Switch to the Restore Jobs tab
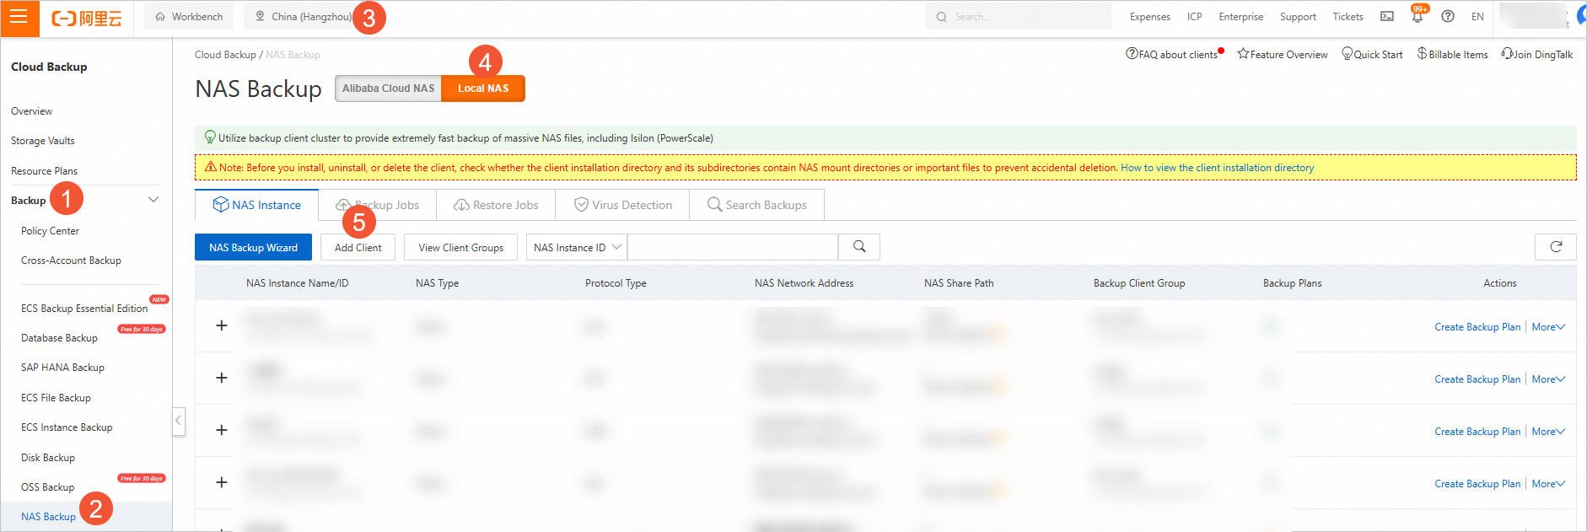 point(496,205)
